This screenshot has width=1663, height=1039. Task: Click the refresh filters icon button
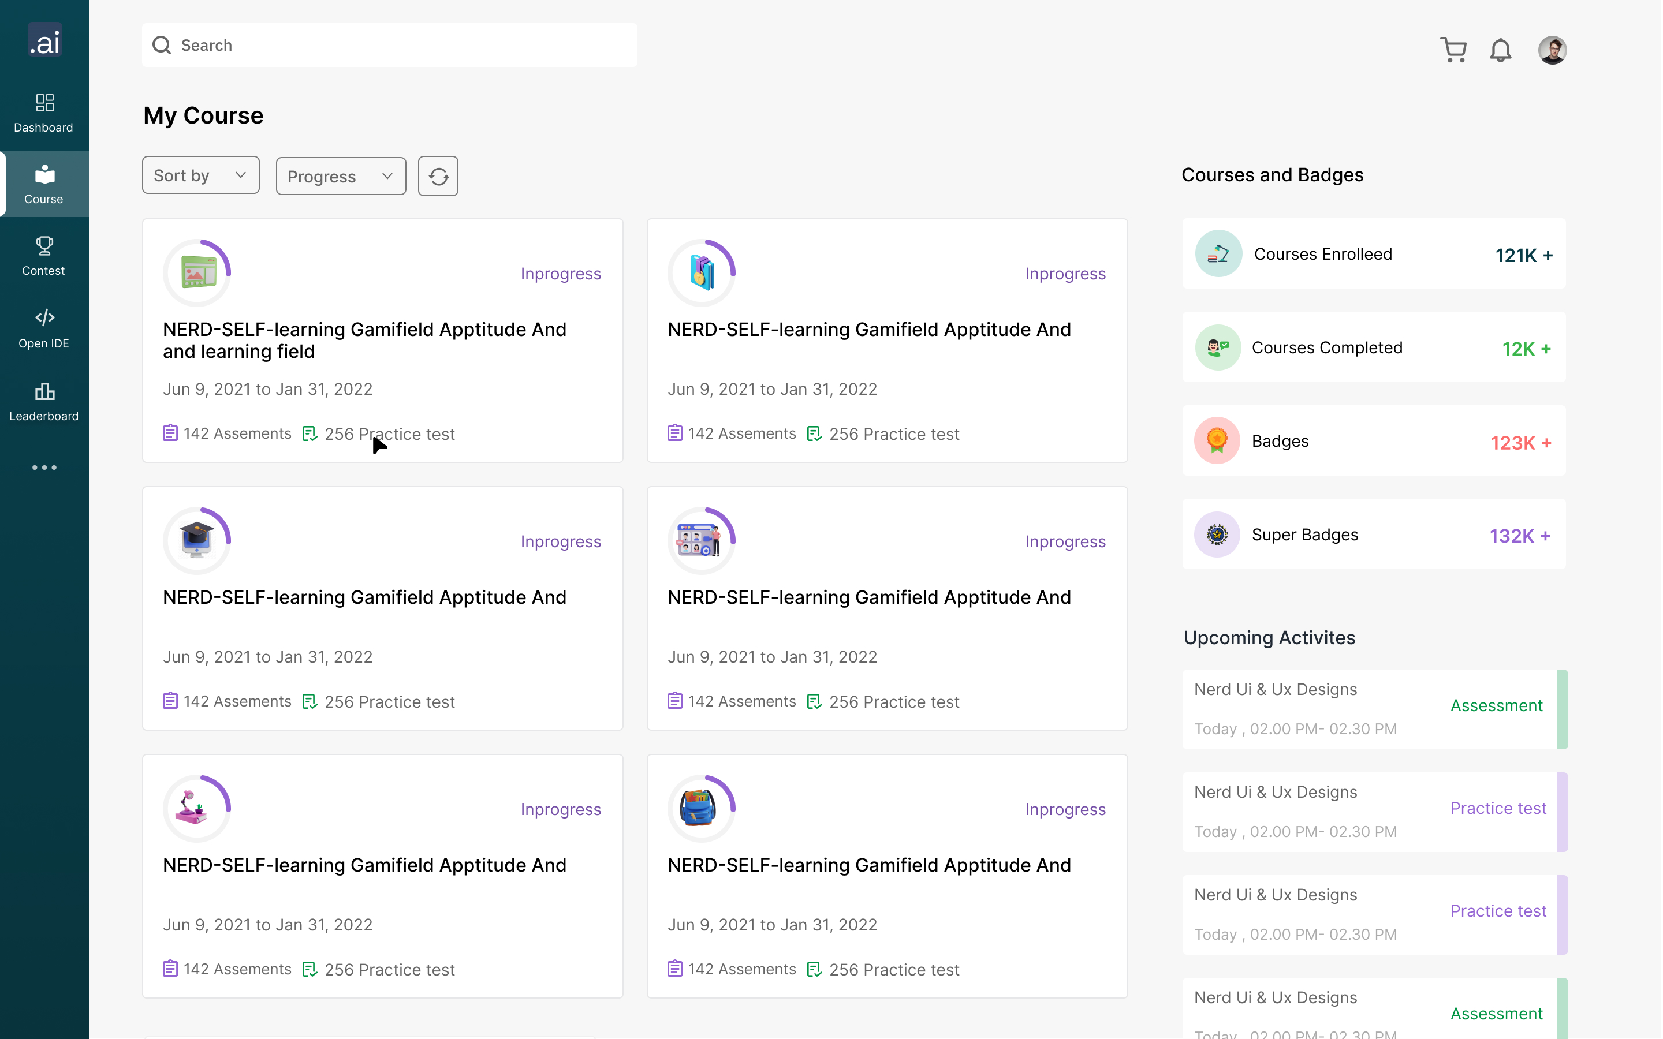point(438,176)
